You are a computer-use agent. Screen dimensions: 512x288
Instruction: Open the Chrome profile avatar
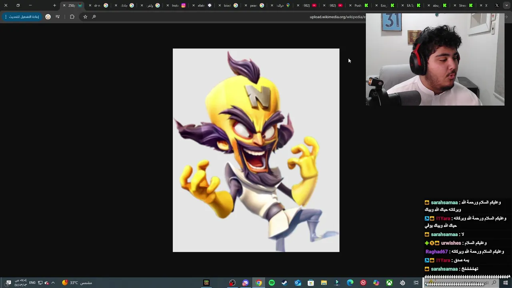coord(48,17)
